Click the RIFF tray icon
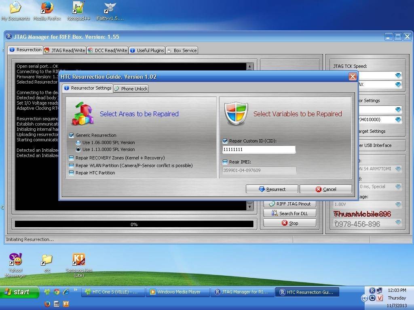The height and width of the screenshot is (310, 414). click(x=372, y=290)
